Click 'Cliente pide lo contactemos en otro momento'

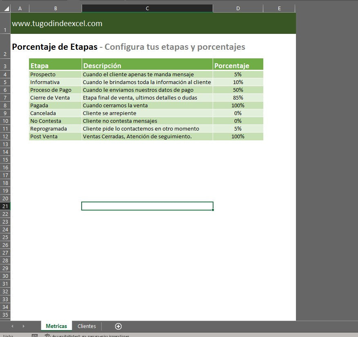[147, 129]
